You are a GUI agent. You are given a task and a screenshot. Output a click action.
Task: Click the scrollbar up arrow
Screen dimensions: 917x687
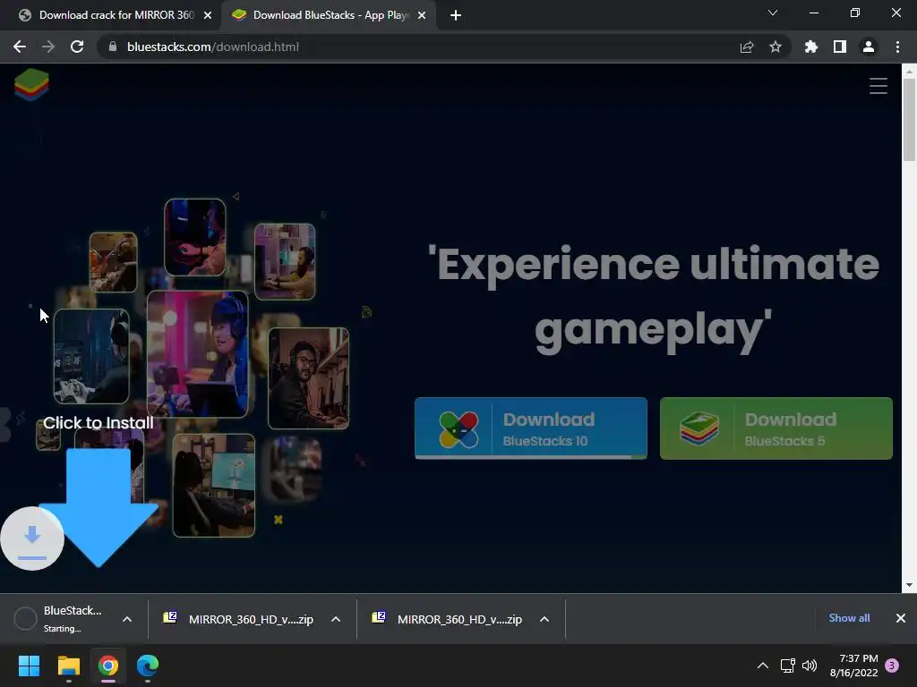coord(909,72)
